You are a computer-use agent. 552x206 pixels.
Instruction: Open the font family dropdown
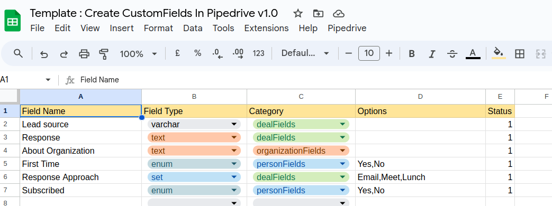305,53
